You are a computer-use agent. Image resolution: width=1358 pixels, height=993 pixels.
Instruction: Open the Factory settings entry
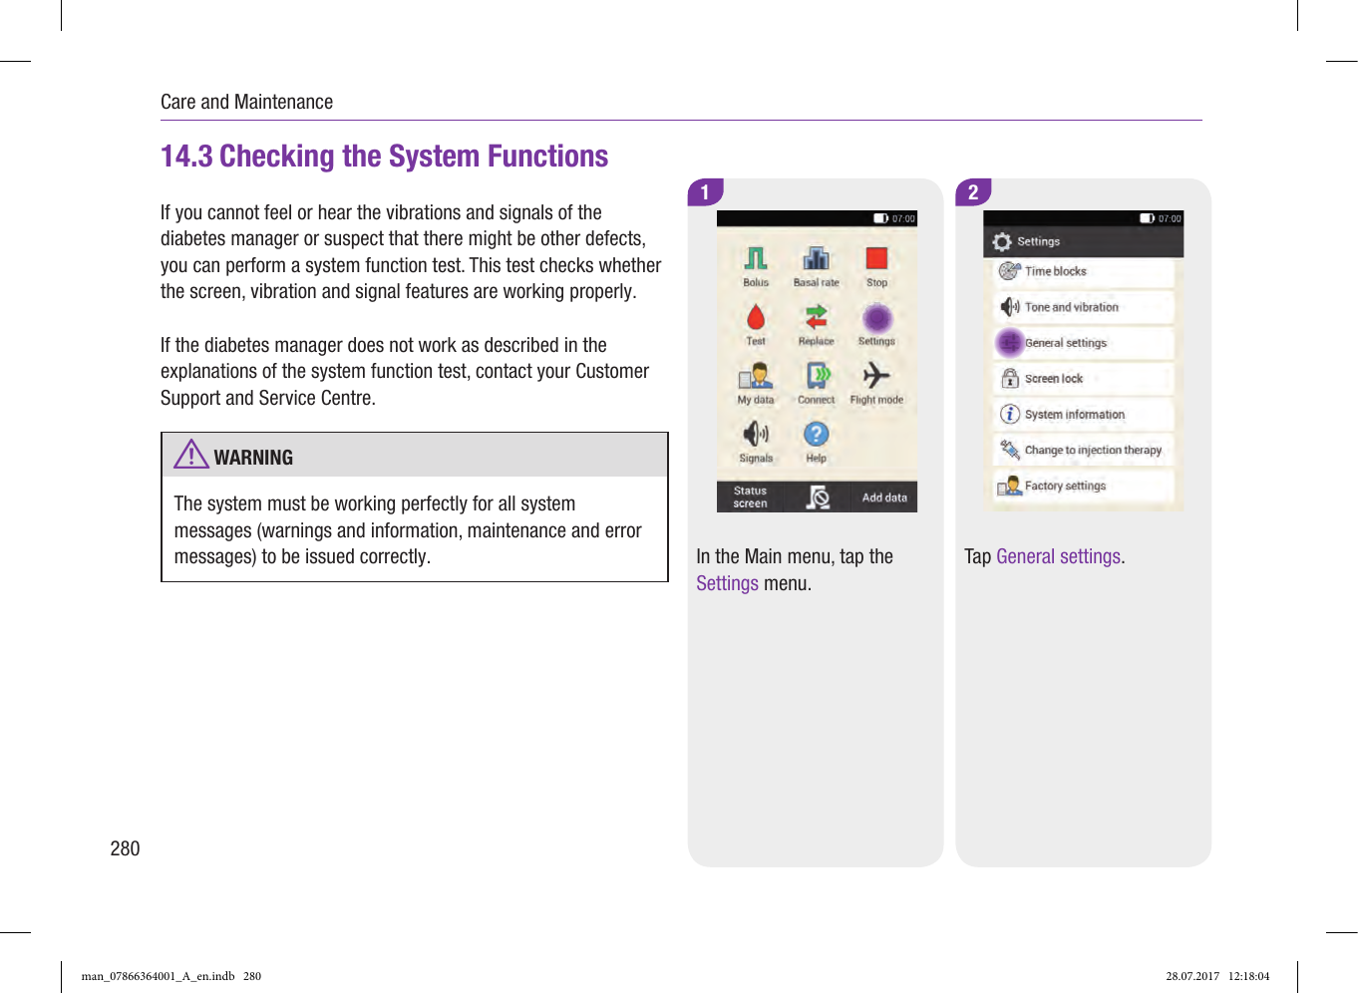point(1084,487)
